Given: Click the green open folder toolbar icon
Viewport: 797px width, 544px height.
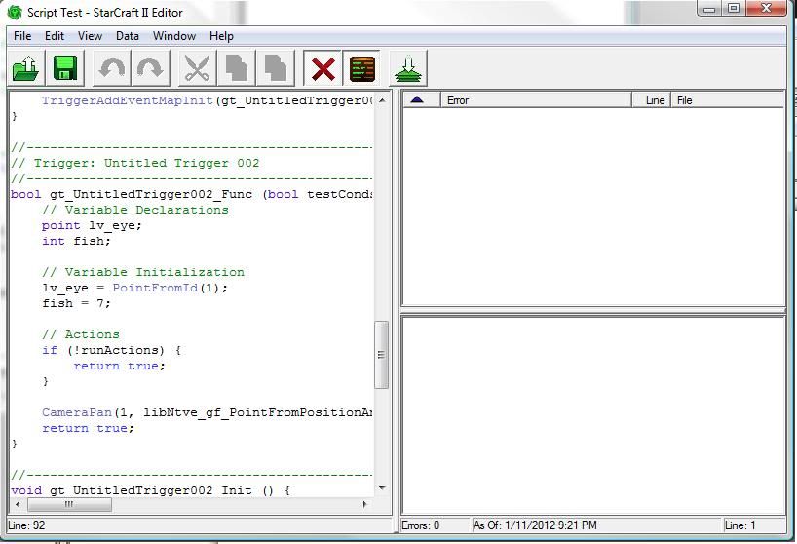Looking at the screenshot, I should [26, 69].
